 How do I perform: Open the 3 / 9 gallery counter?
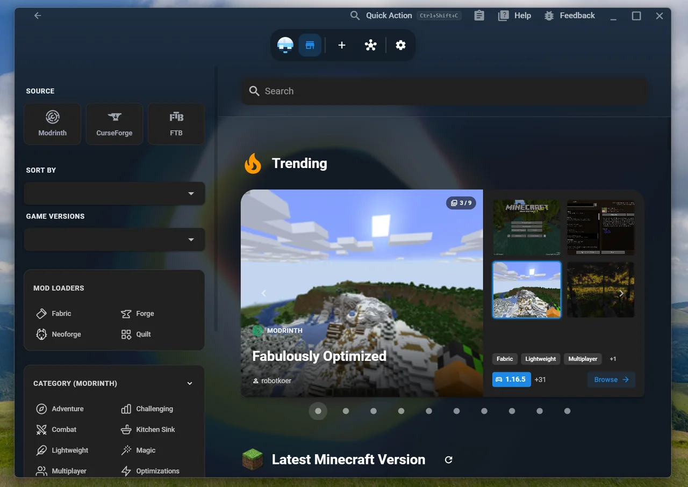(461, 203)
